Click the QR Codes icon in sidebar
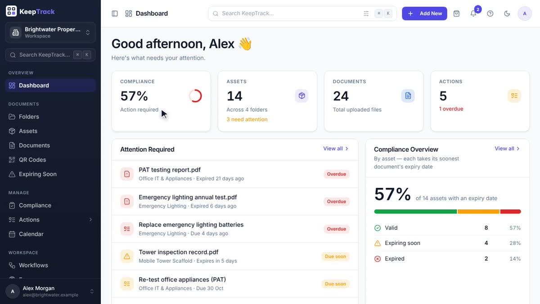Viewport: 540px width, 304px height. point(12,160)
